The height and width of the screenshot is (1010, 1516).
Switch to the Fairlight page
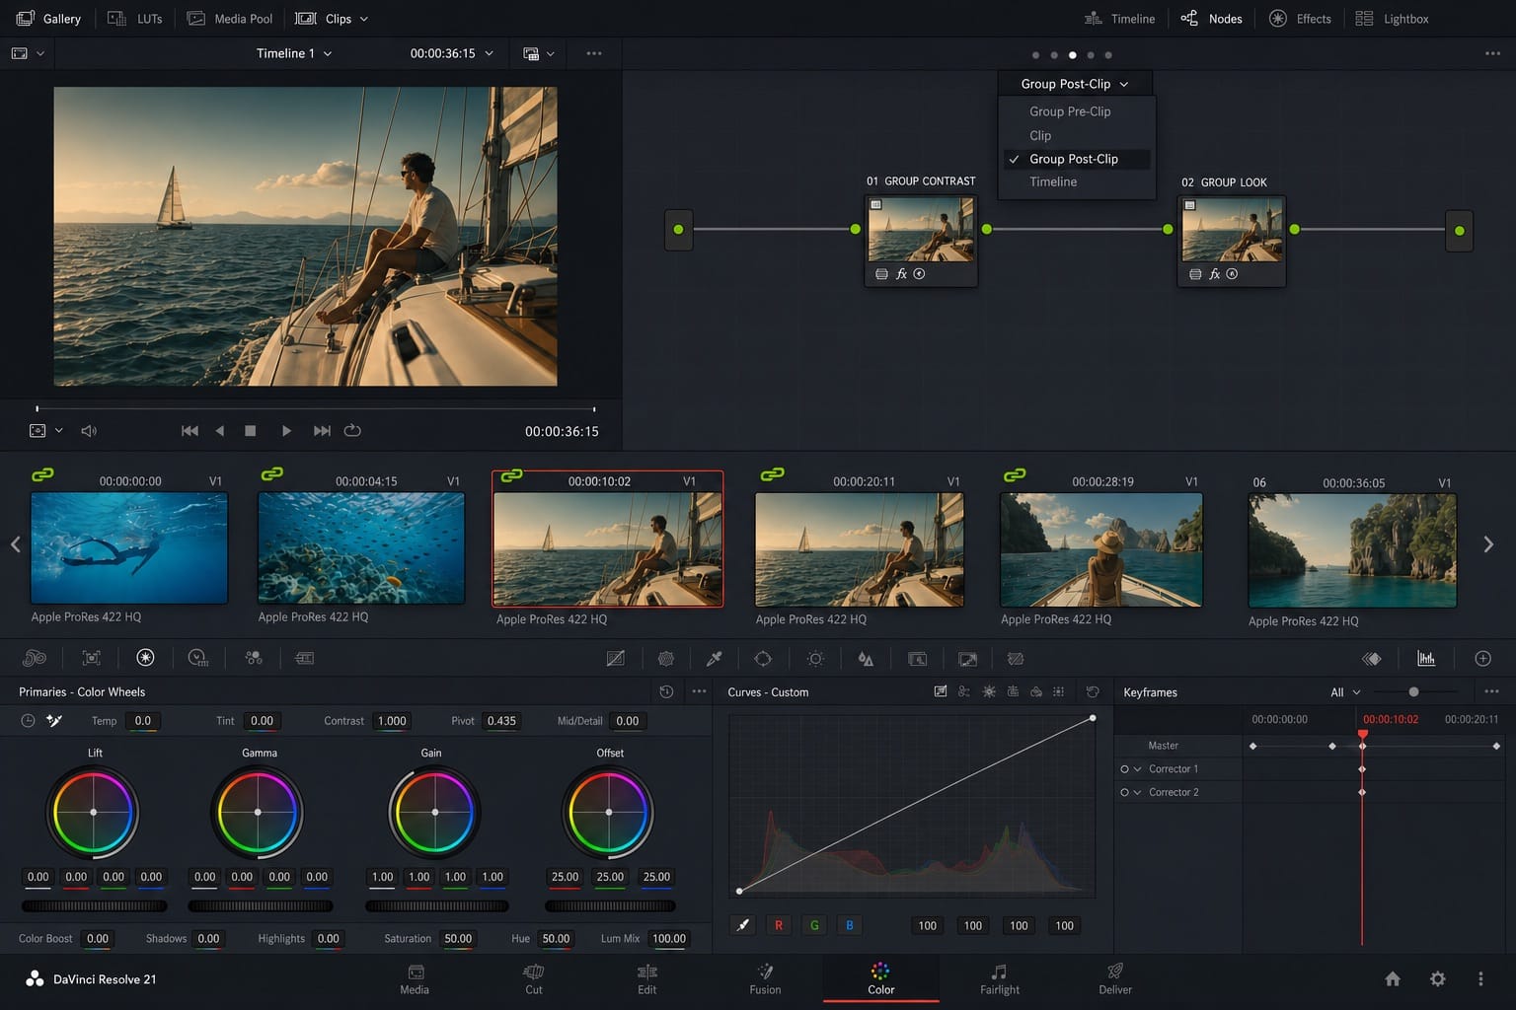pos(999,978)
